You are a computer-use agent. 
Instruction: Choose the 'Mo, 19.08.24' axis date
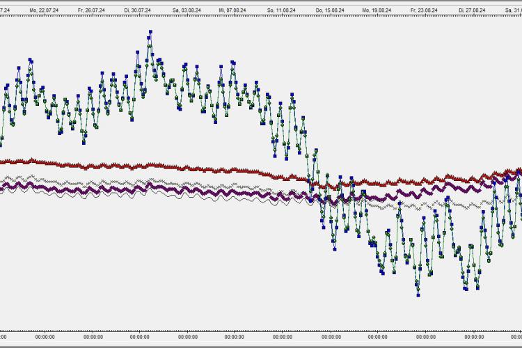point(376,10)
